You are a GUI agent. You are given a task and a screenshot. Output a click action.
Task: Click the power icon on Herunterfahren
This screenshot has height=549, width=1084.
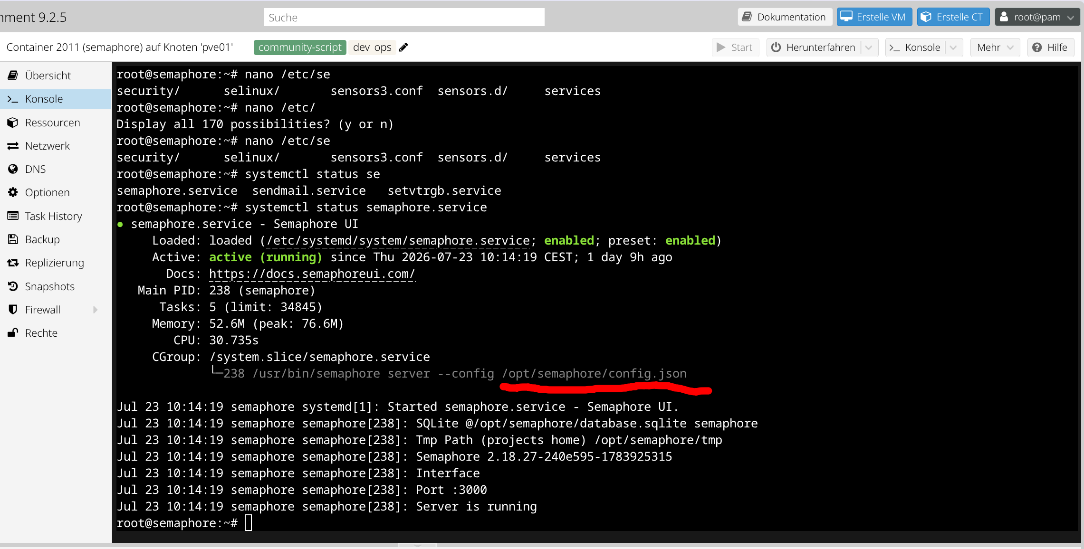pyautogui.click(x=776, y=47)
